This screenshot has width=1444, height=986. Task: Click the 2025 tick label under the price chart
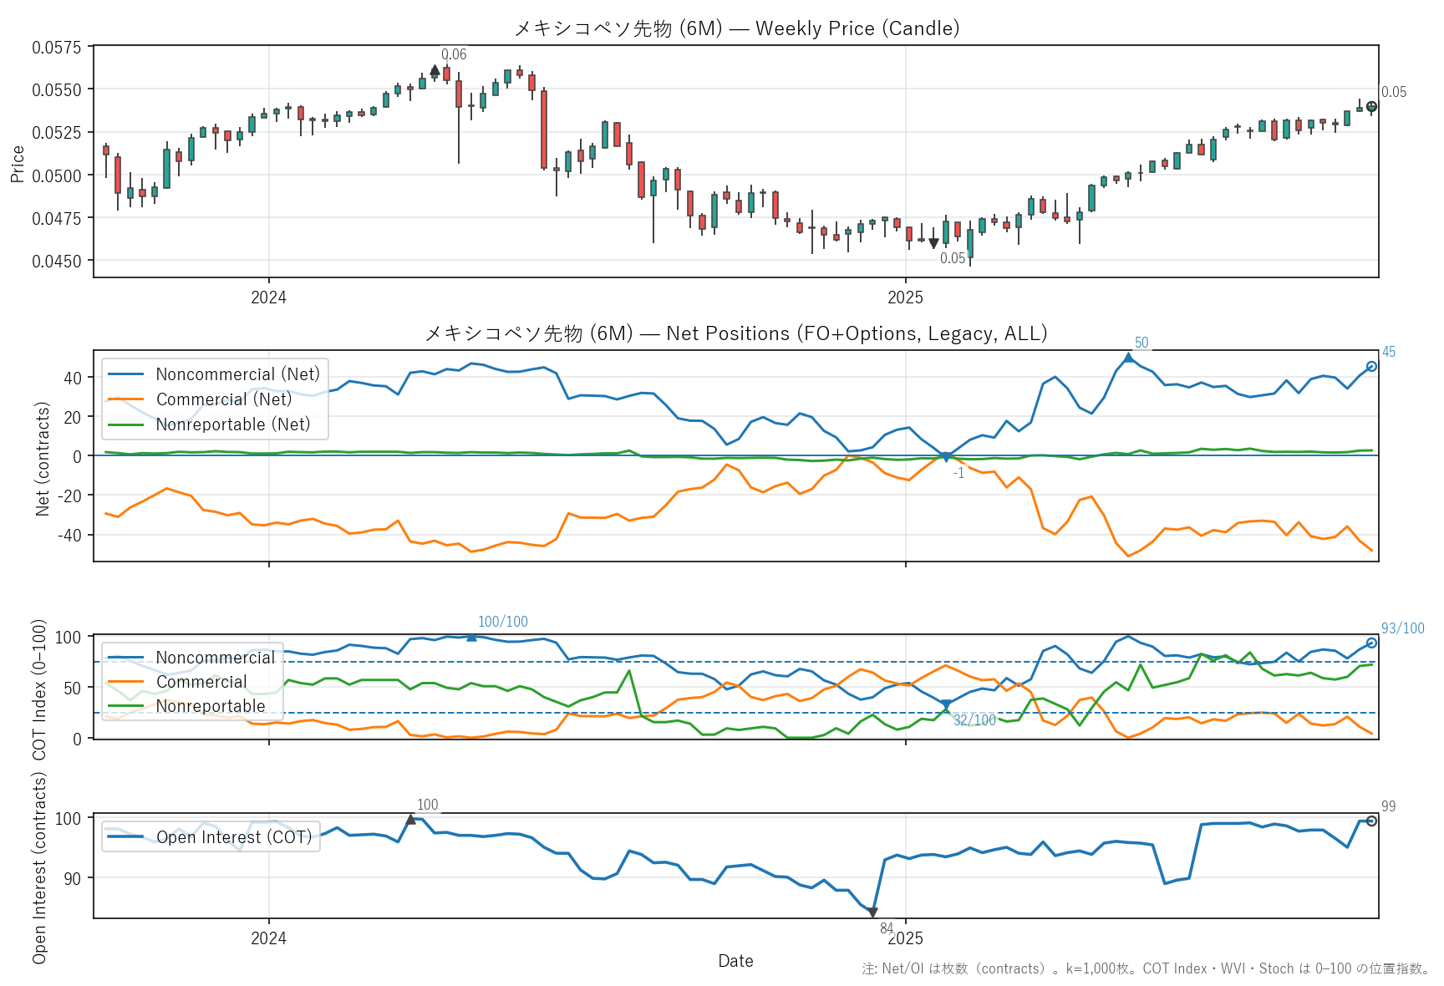(x=905, y=297)
